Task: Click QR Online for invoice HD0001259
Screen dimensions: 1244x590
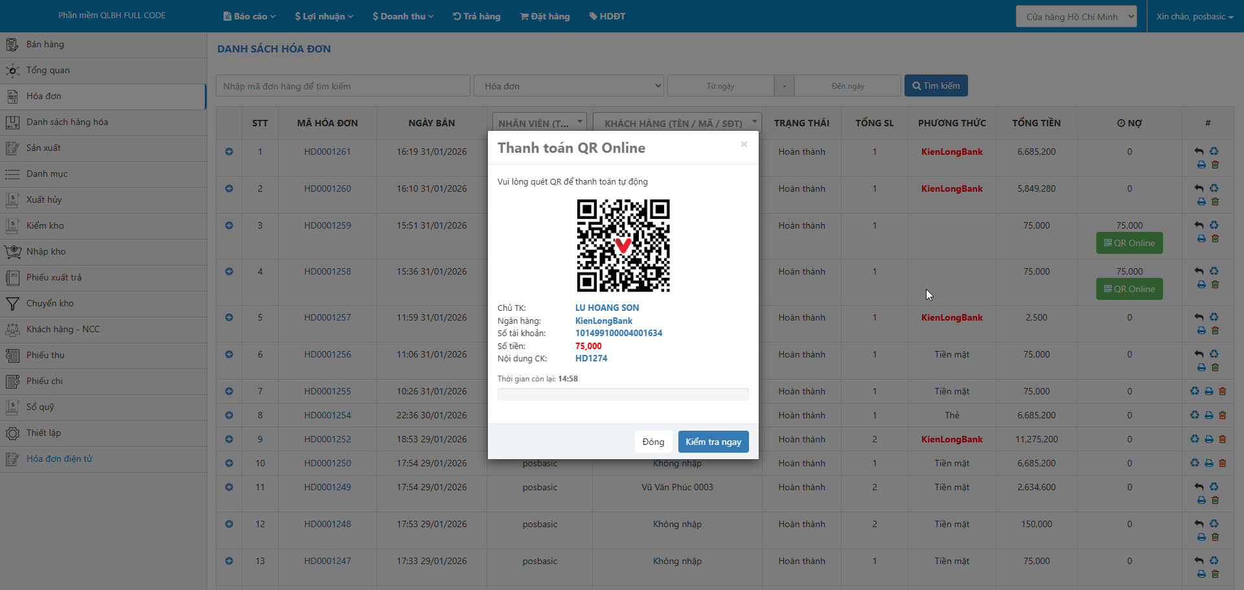Action: click(x=1129, y=243)
